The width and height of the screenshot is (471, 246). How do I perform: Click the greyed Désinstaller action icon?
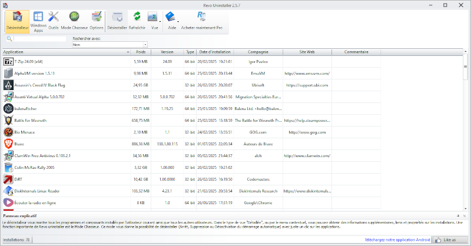117,21
